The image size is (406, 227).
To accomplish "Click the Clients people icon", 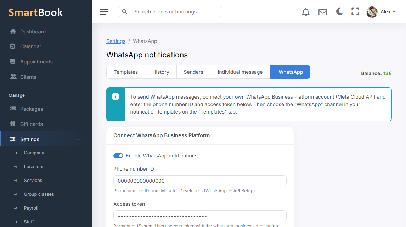I will click(x=13, y=77).
